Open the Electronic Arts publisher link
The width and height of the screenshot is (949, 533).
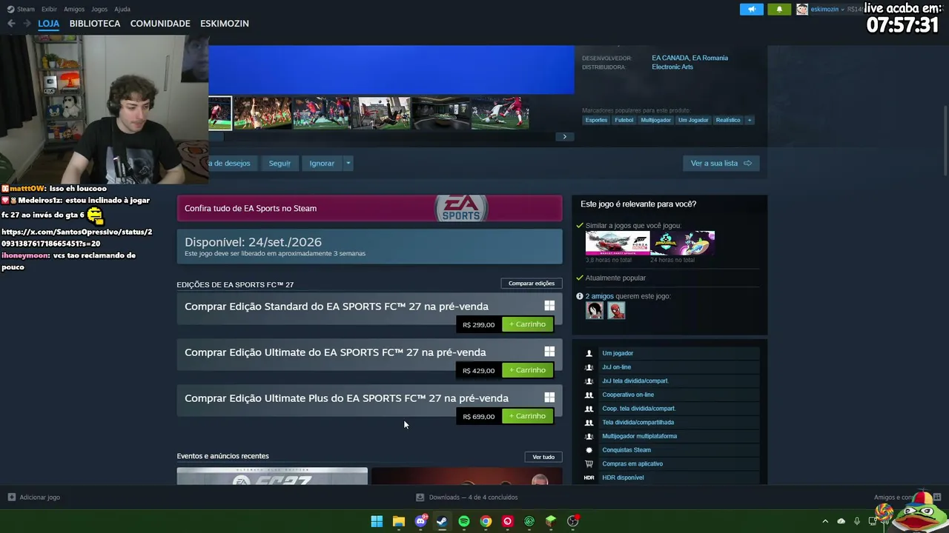pyautogui.click(x=672, y=67)
